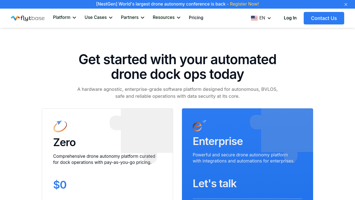Click the US flag language icon
Image resolution: width=355 pixels, height=200 pixels.
(254, 18)
